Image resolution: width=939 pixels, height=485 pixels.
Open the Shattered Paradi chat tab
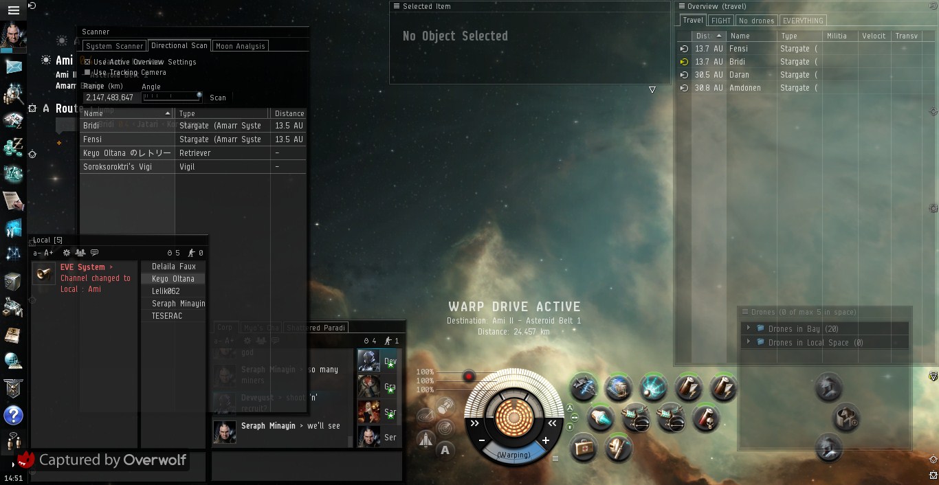coord(316,328)
